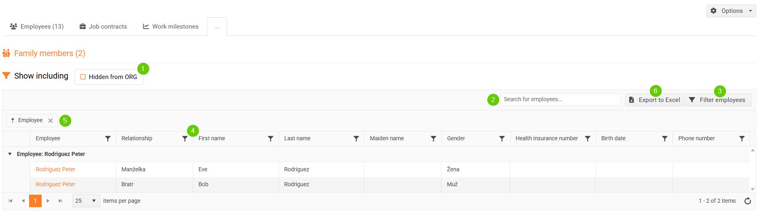Click the Filter employees button
759x212 pixels.
point(718,100)
